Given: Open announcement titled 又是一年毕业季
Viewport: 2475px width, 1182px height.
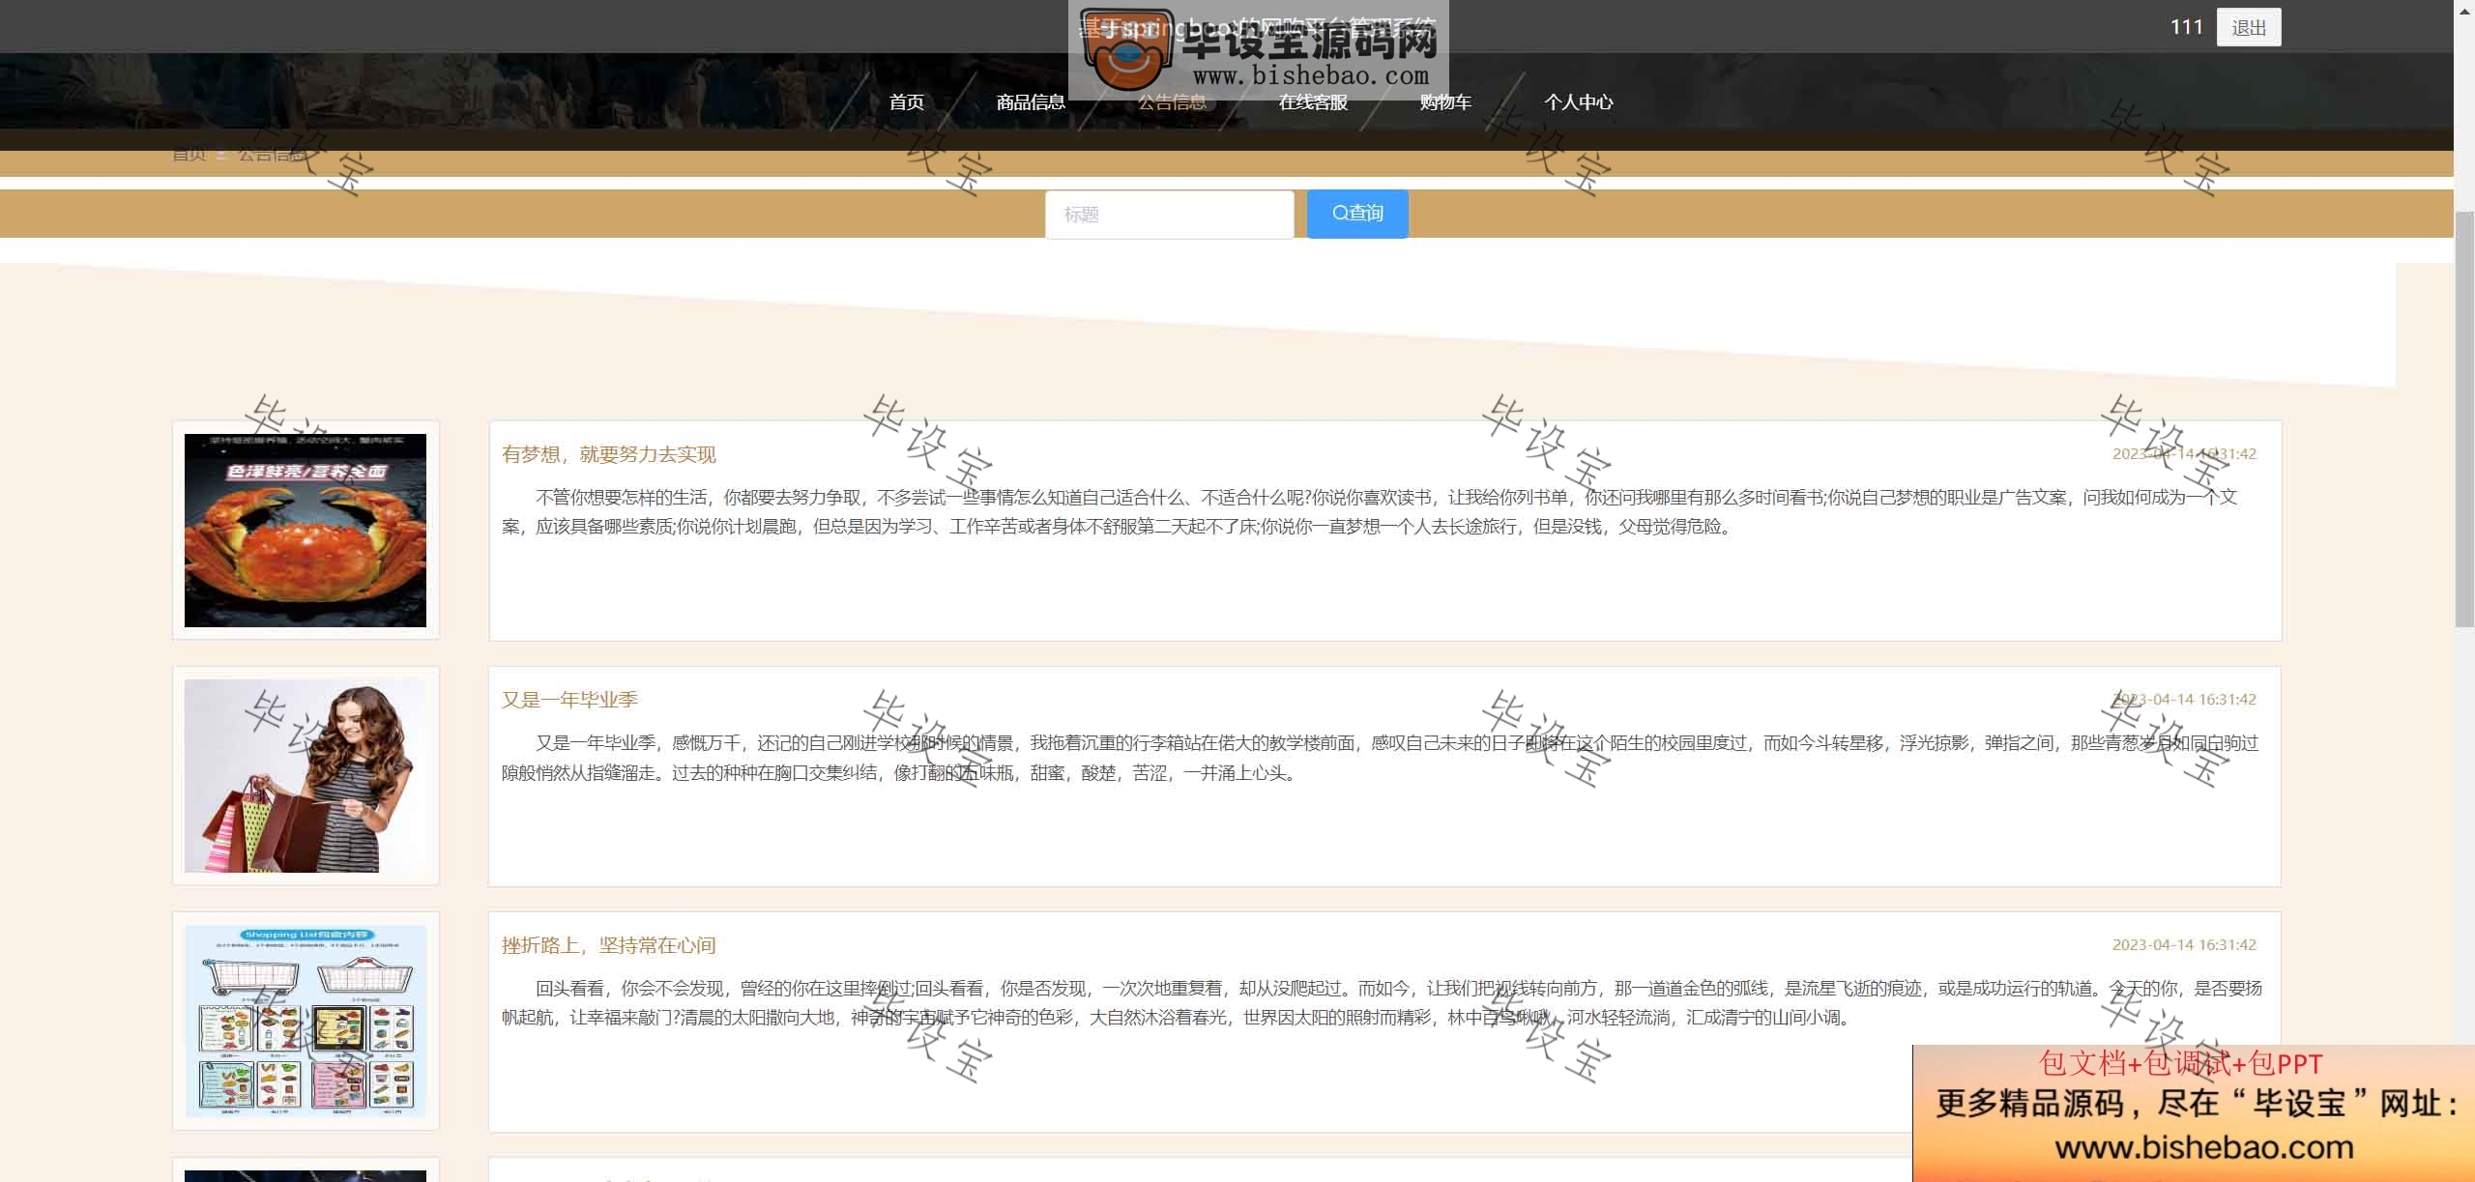Looking at the screenshot, I should [569, 700].
